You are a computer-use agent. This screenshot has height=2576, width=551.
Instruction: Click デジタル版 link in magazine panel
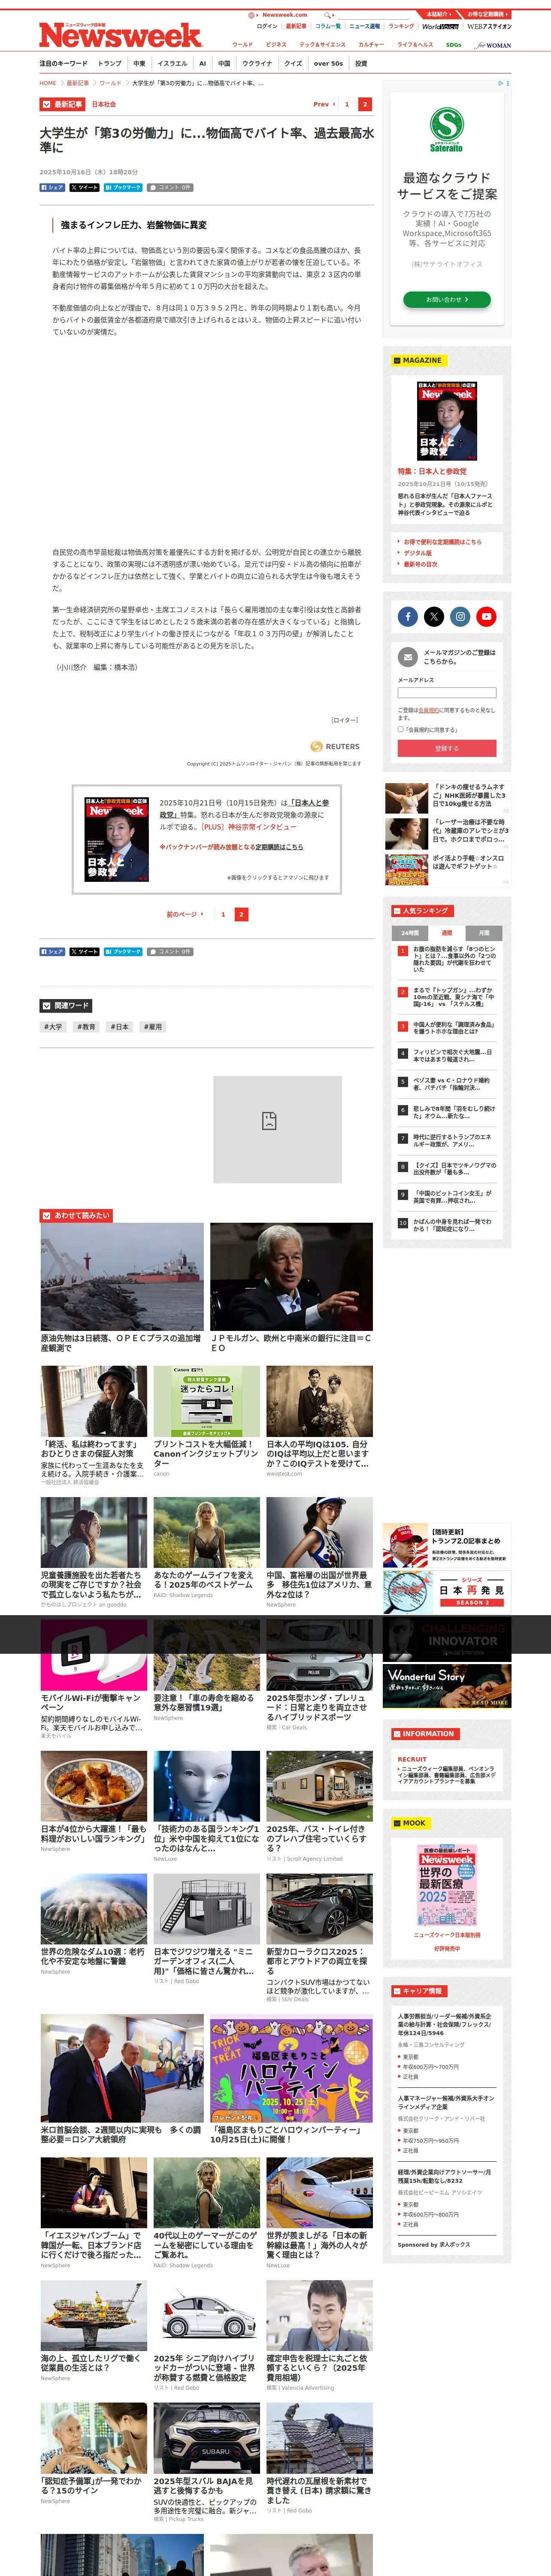(418, 553)
